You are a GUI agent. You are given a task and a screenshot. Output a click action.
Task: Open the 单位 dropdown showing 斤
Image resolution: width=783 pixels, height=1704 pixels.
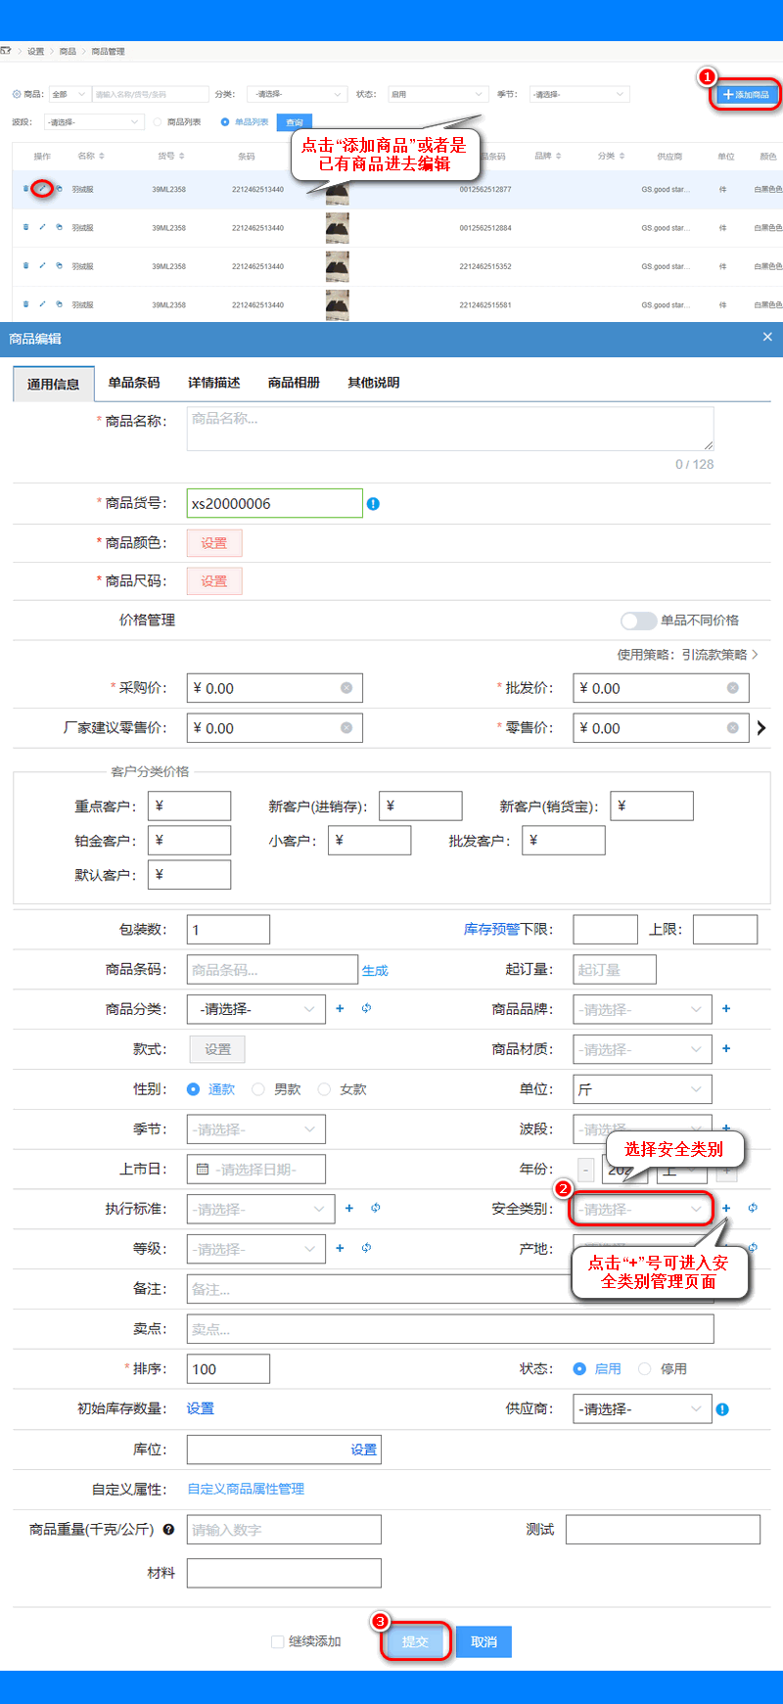tap(642, 1089)
